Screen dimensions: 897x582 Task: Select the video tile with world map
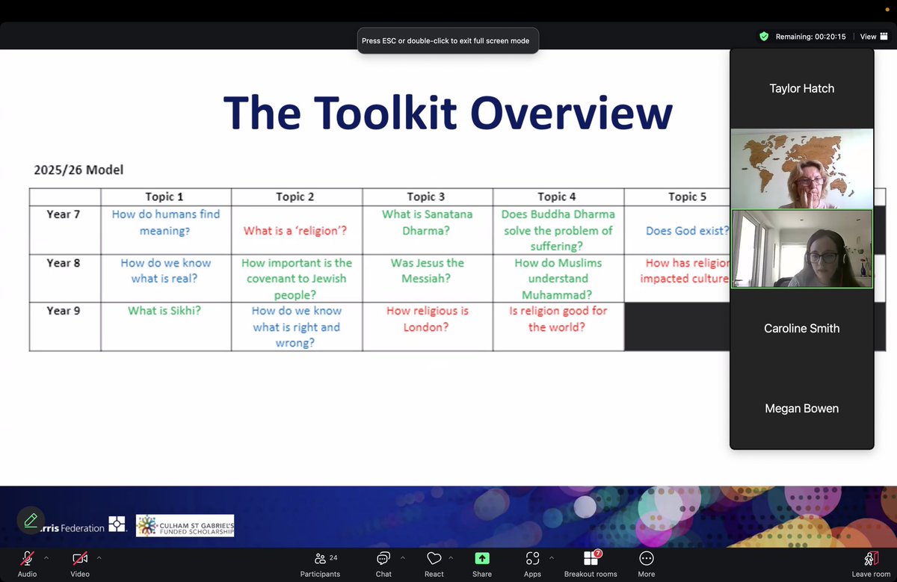pyautogui.click(x=802, y=168)
